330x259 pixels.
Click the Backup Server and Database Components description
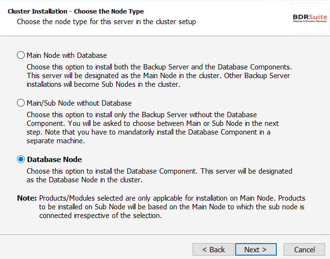pos(159,76)
